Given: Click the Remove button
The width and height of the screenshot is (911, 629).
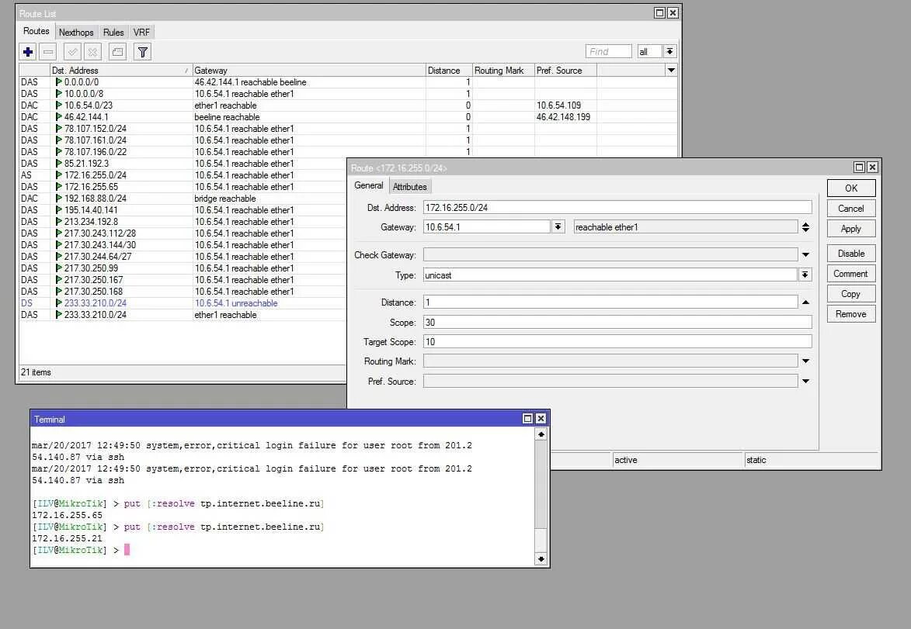Looking at the screenshot, I should (x=851, y=314).
